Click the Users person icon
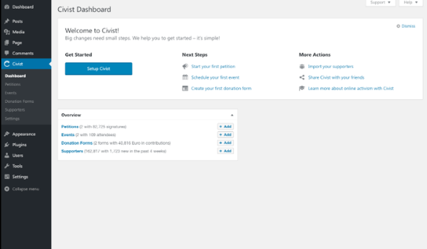427x249 pixels. 7,155
